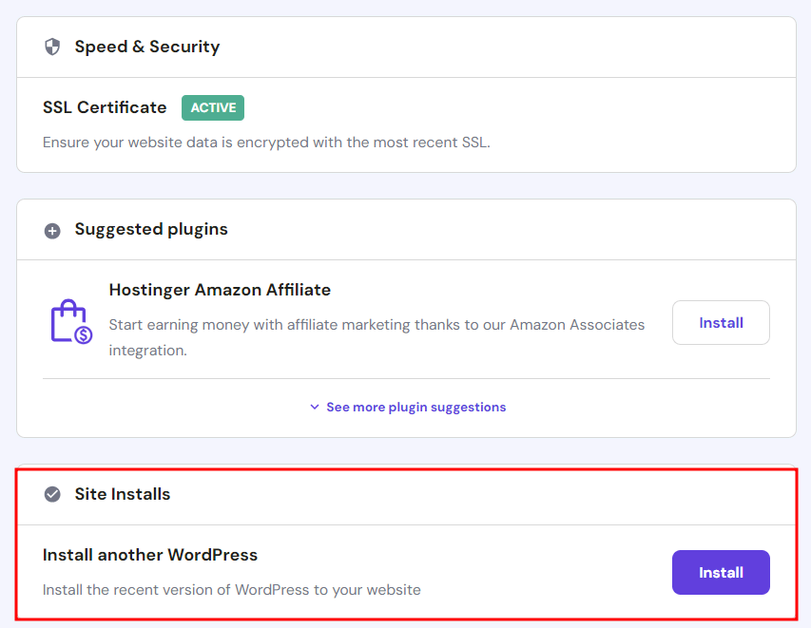Click the shield icon in the first card

[52, 46]
